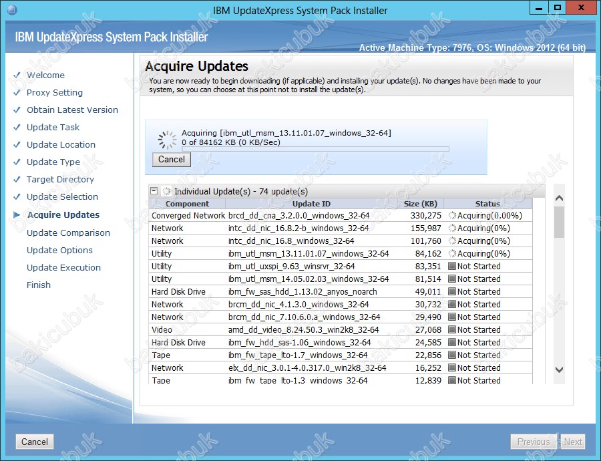The width and height of the screenshot is (601, 461).
Task: Click acquiring spinner for brcd_dd_cna row
Action: point(452,216)
